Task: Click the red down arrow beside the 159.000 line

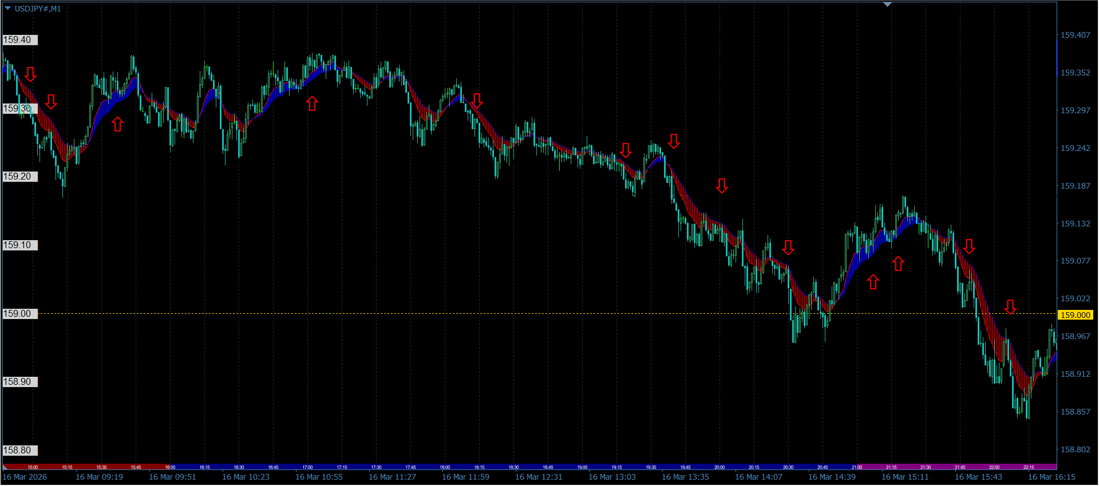Action: click(1010, 307)
